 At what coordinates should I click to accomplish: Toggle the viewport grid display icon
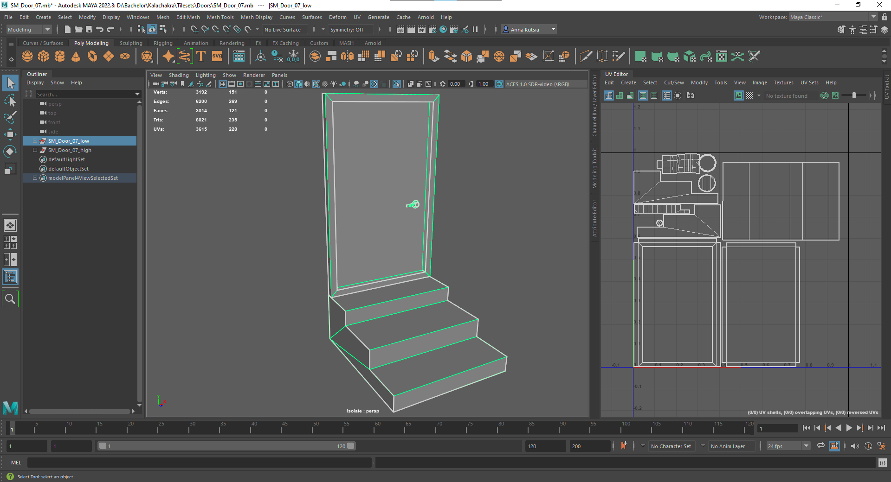point(223,84)
